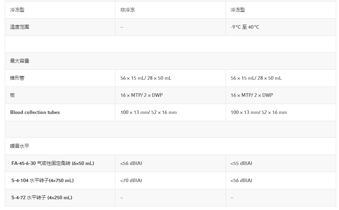The height and width of the screenshot is (210, 339).
Task: Click the 冷冻型 value in the last column
Action: [x=238, y=10]
